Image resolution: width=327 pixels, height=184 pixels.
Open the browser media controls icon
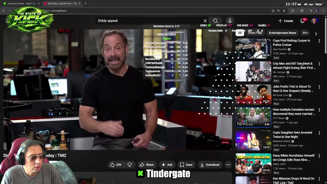tap(311, 11)
